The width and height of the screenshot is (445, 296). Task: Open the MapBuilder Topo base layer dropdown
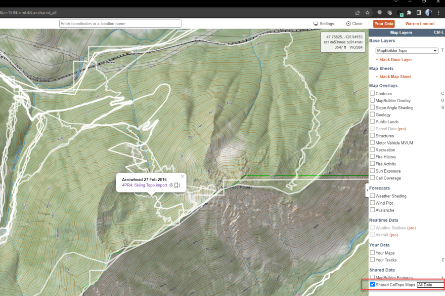point(407,50)
